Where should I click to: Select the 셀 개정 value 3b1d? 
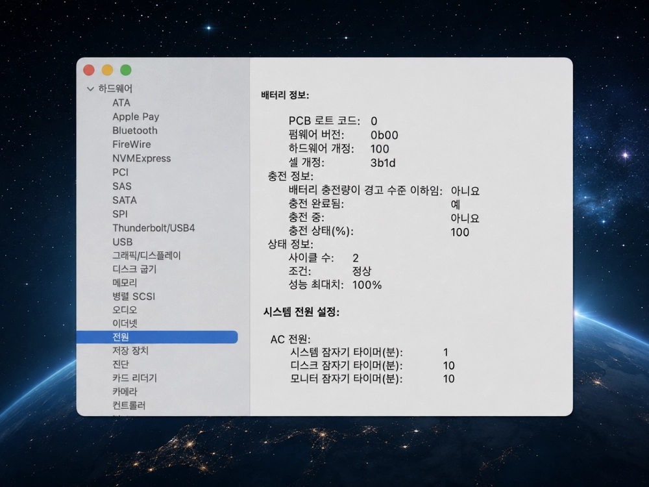pos(383,163)
